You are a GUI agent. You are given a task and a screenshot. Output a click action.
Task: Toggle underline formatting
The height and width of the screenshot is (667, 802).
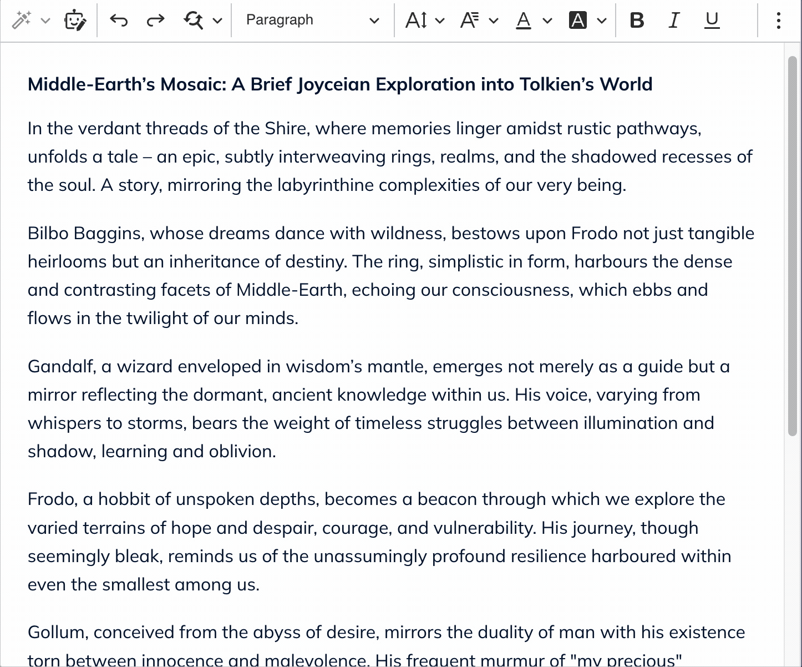pos(712,21)
